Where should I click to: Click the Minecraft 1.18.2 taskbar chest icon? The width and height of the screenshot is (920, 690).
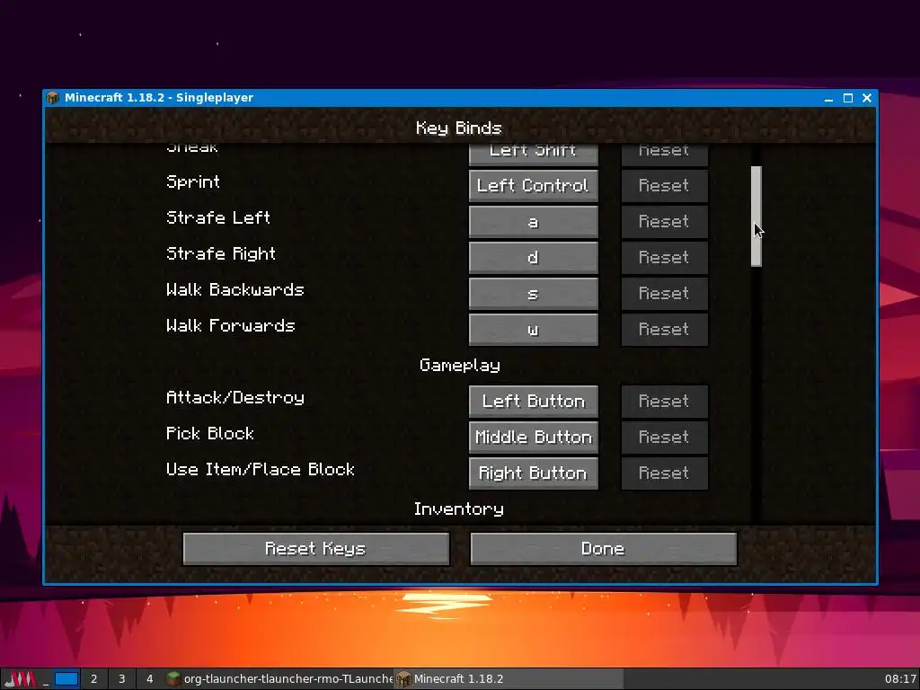[x=403, y=679]
